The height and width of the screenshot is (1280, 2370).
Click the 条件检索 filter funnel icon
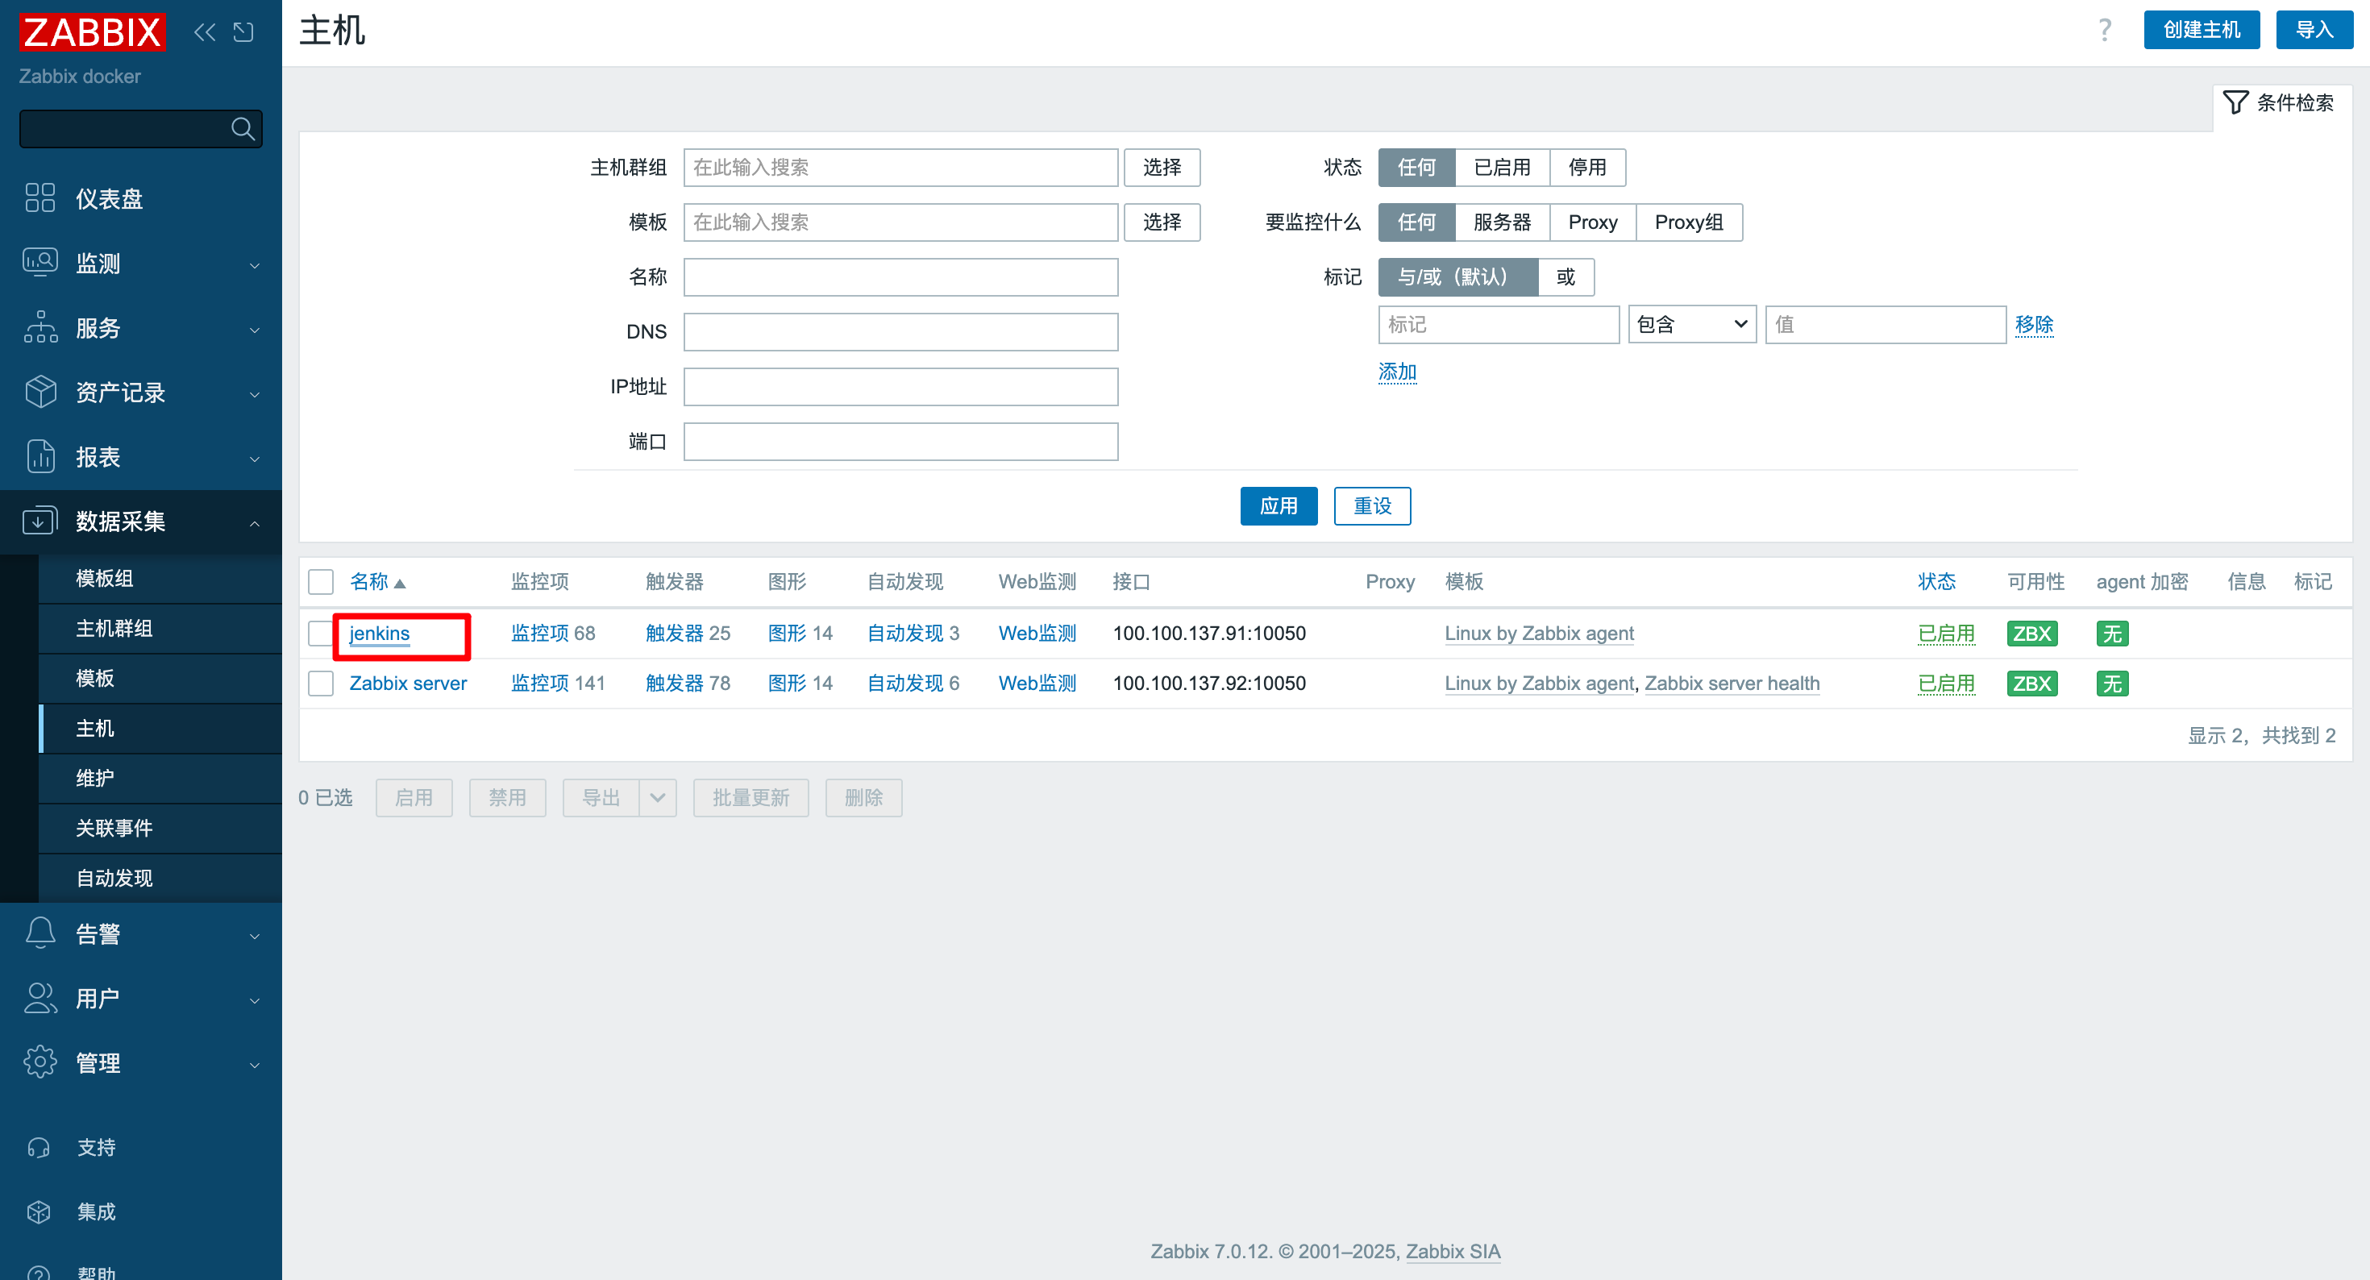point(2235,102)
